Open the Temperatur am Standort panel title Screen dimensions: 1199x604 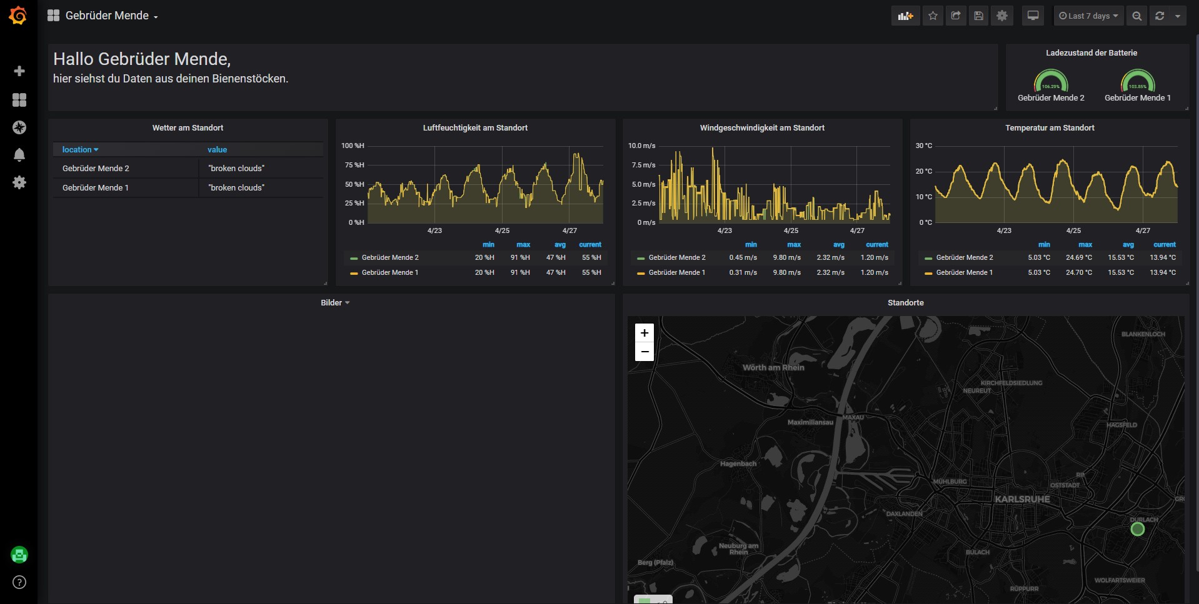[1050, 128]
